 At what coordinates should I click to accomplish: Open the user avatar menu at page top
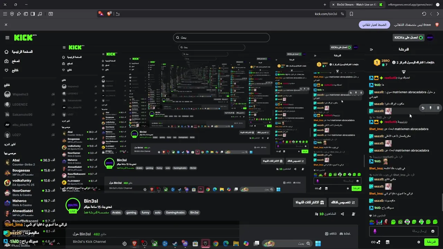tap(430, 37)
